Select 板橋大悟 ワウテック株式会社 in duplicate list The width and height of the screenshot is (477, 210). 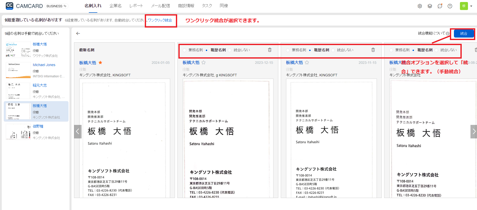pyautogui.click(x=36, y=50)
